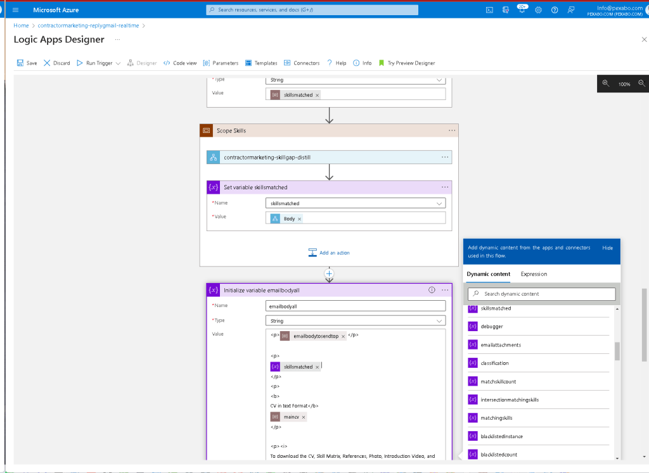Insert blacklistedinstance variable

[538, 437]
